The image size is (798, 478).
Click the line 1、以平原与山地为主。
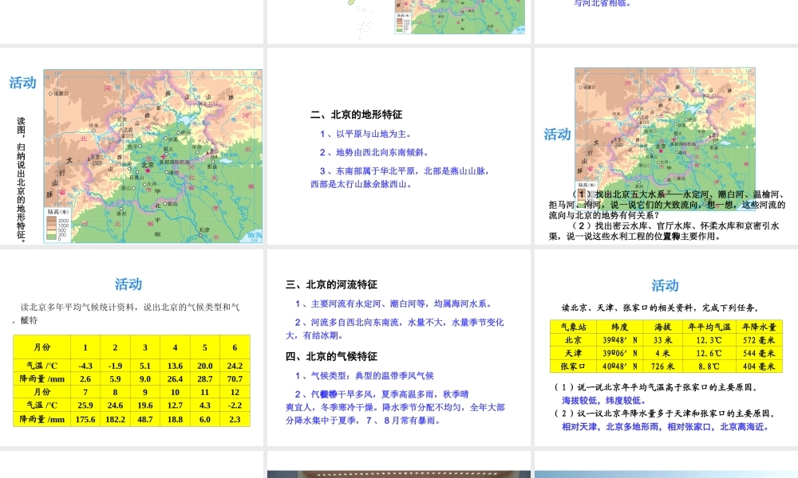[365, 134]
